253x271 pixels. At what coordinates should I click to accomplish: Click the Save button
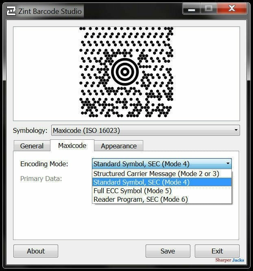(x=168, y=251)
